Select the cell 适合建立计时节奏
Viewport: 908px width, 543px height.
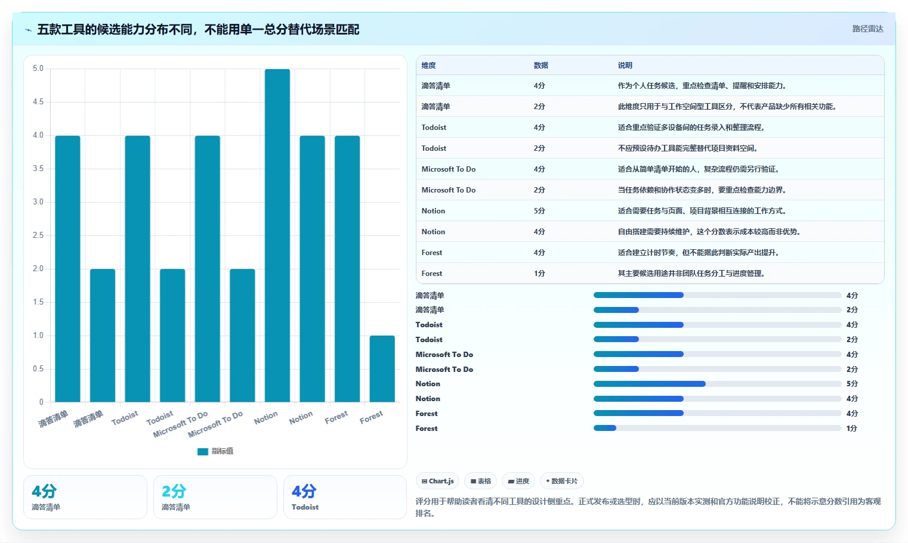[698, 253]
